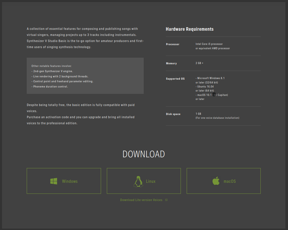Click the Hardware Requirements heading

click(x=190, y=29)
